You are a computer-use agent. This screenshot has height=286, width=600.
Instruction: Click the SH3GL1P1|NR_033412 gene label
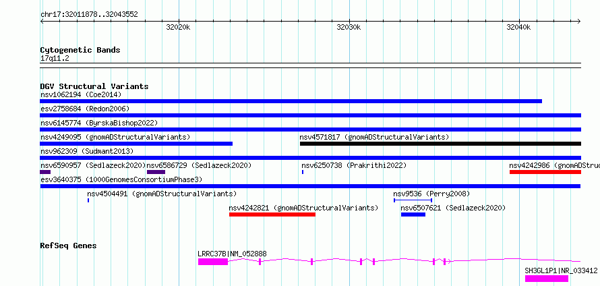click(x=561, y=270)
